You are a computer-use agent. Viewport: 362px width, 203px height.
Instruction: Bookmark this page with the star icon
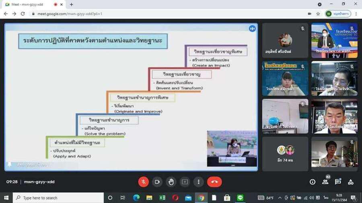click(x=318, y=14)
